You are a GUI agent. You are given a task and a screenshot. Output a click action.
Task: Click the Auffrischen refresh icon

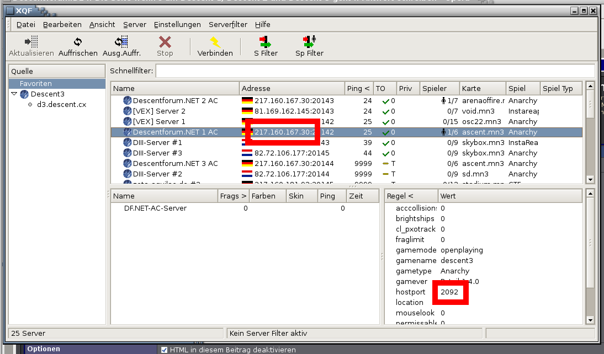(78, 42)
